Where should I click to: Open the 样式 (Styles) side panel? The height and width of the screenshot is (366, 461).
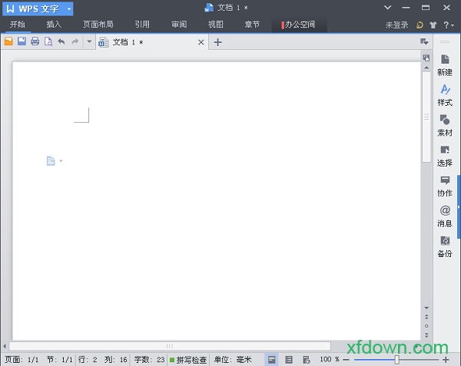(445, 95)
